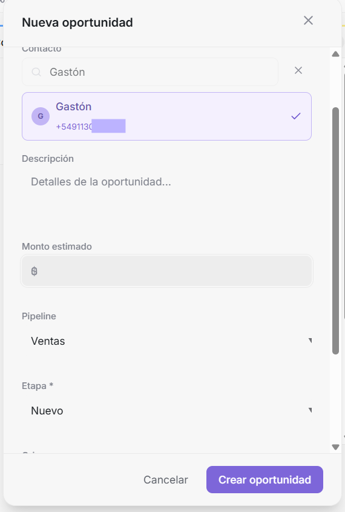
Task: Click the purple G avatar circle
Action: [x=41, y=116]
